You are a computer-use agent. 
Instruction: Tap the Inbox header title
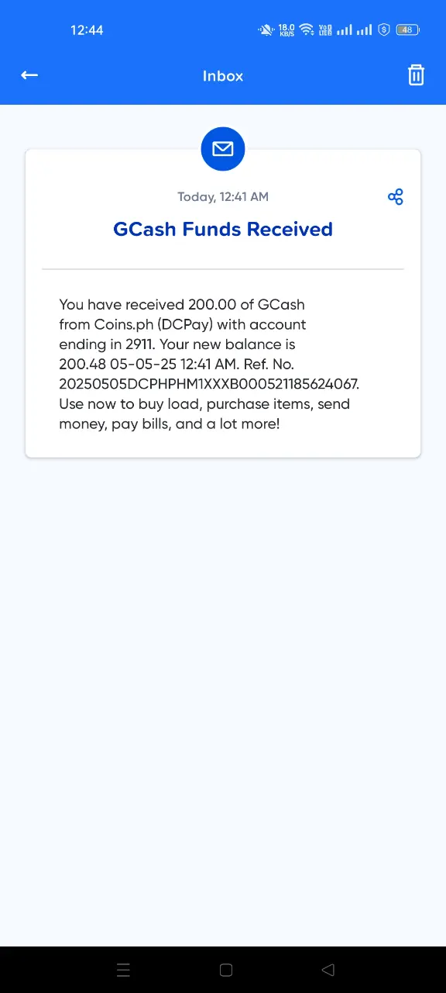(223, 76)
